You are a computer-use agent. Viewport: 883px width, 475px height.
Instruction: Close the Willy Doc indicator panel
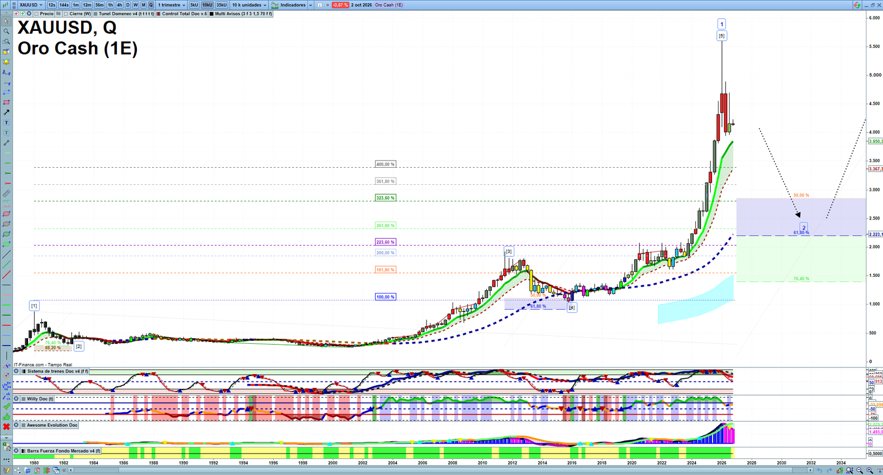click(x=17, y=399)
